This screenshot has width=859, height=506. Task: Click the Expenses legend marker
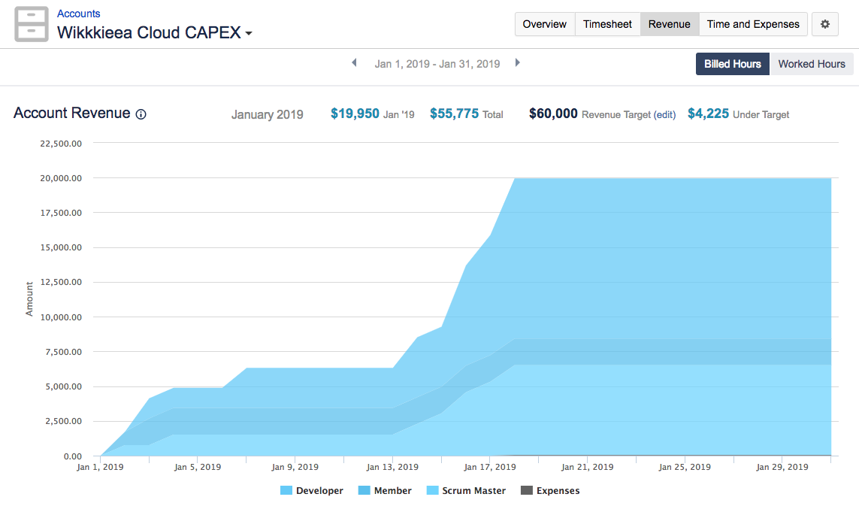(526, 490)
